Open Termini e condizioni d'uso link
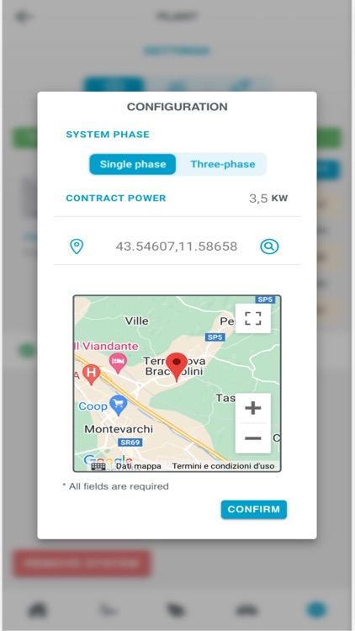This screenshot has width=355, height=631. [224, 466]
